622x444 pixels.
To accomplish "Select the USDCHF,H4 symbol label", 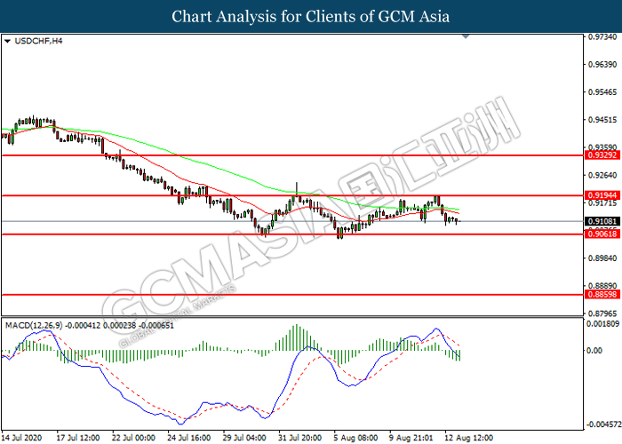I will click(38, 41).
